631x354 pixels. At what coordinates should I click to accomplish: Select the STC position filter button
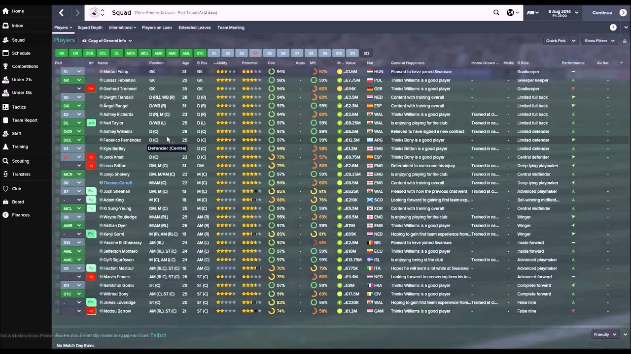click(x=200, y=53)
